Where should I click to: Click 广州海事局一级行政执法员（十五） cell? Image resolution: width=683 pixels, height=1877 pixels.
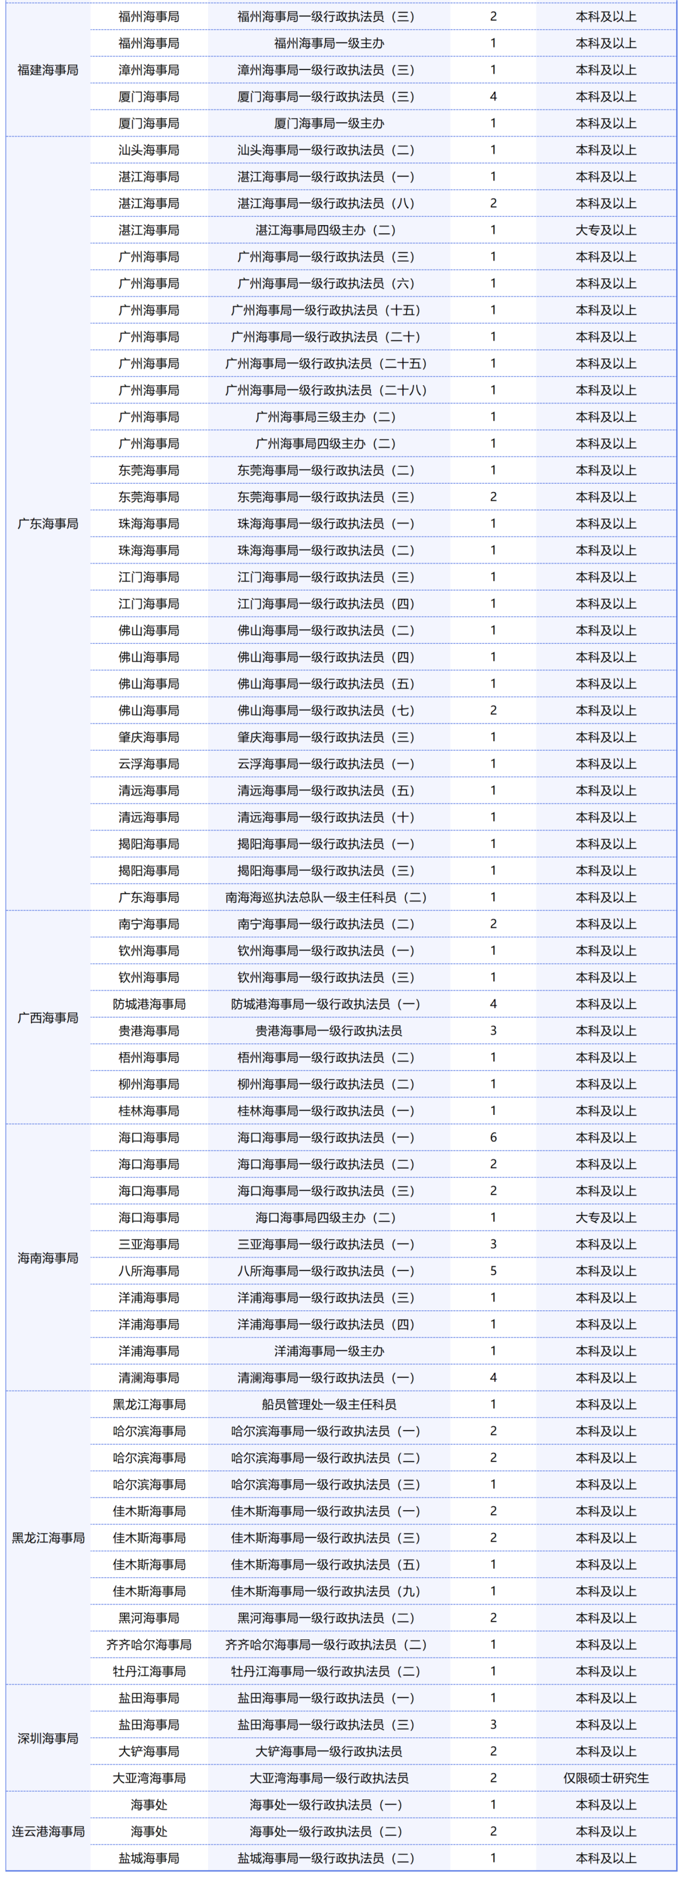tap(329, 310)
